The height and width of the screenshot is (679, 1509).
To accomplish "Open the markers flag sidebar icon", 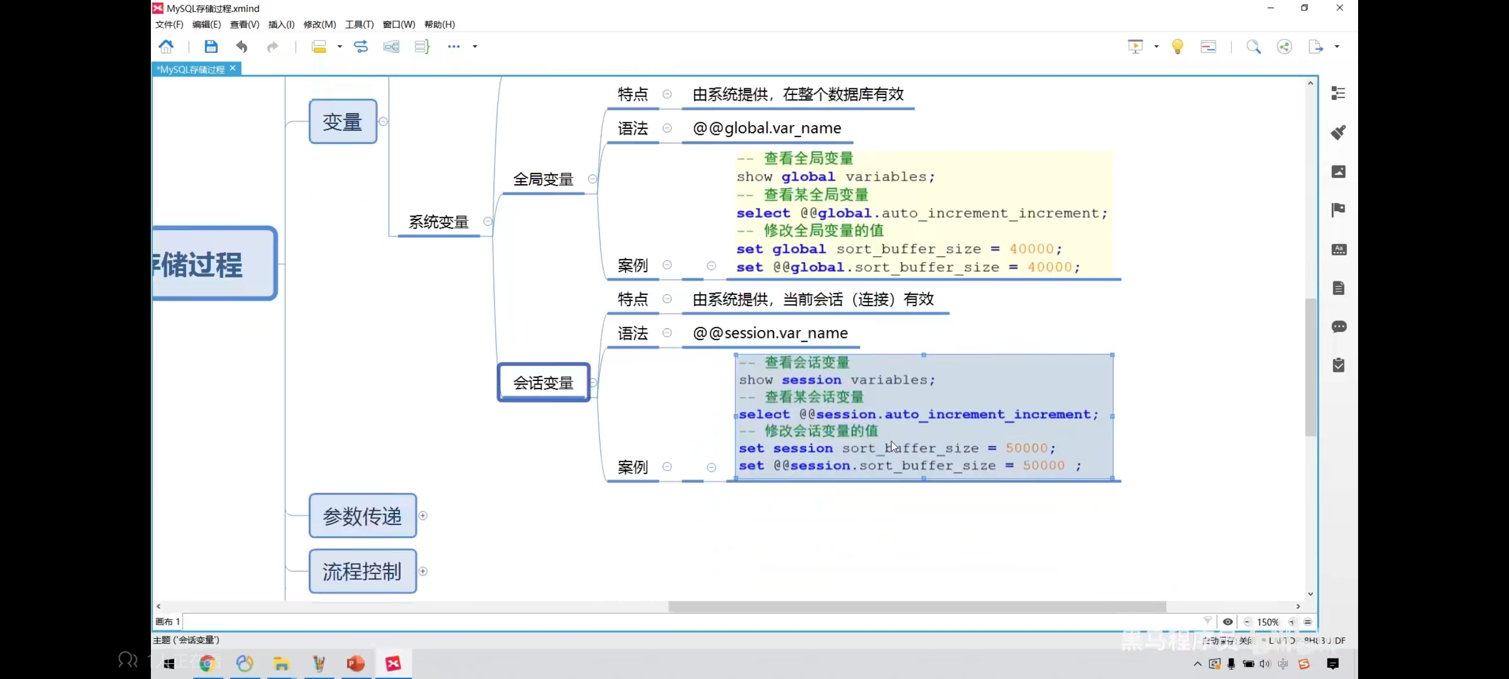I will (x=1338, y=210).
